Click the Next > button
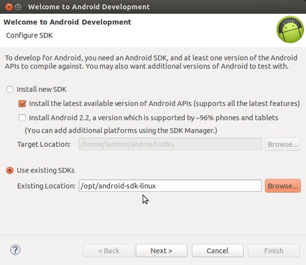The image size is (306, 265). pos(161,251)
